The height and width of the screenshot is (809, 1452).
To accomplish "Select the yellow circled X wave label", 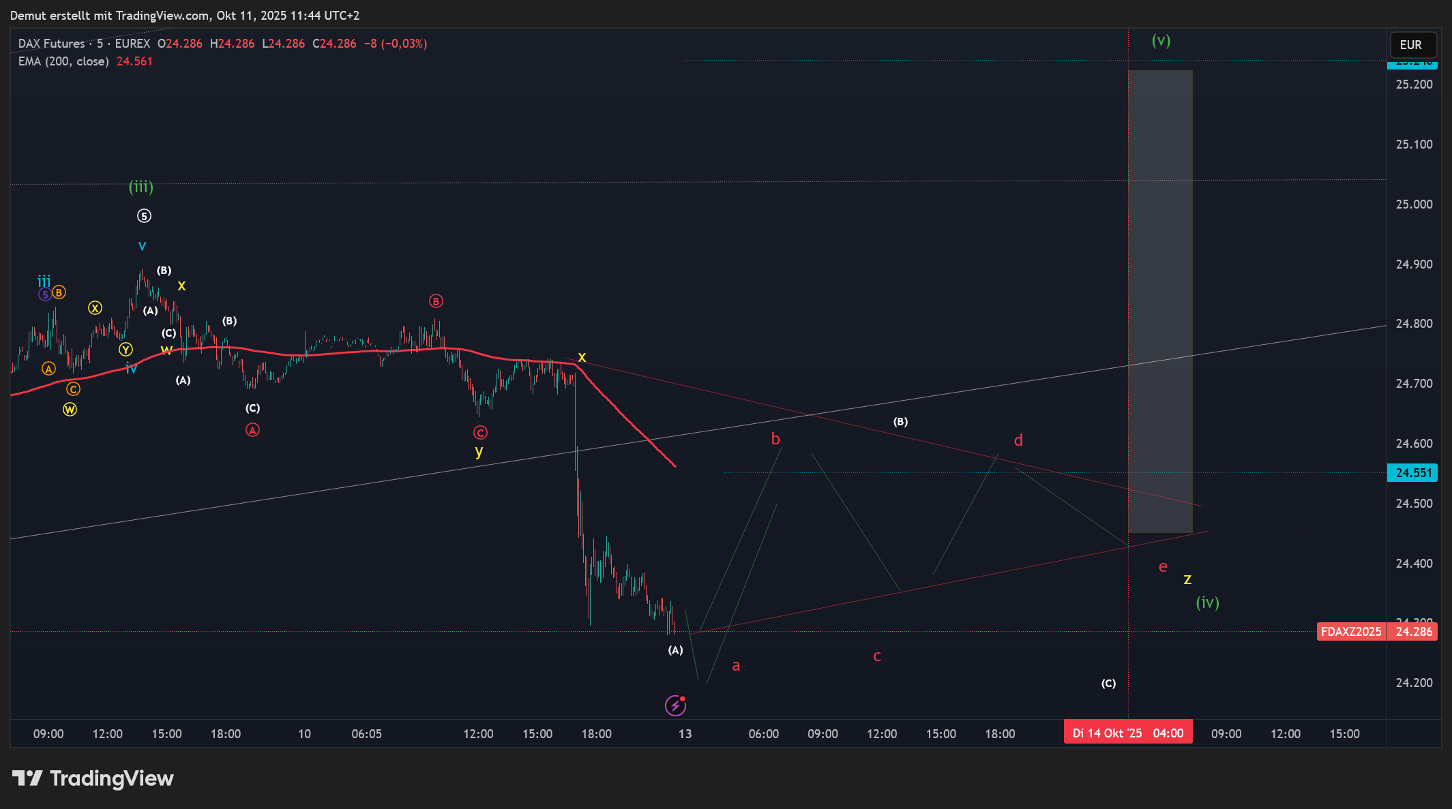I will tap(95, 308).
